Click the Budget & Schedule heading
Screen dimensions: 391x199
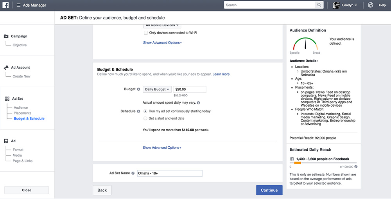(115, 70)
